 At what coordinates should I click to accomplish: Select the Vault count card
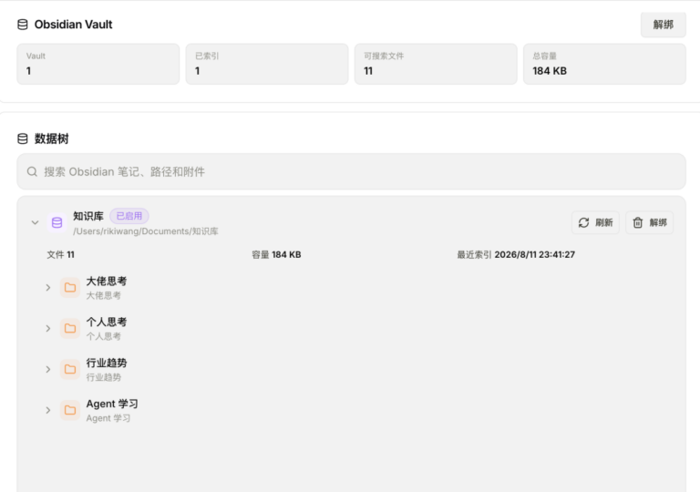pos(98,64)
